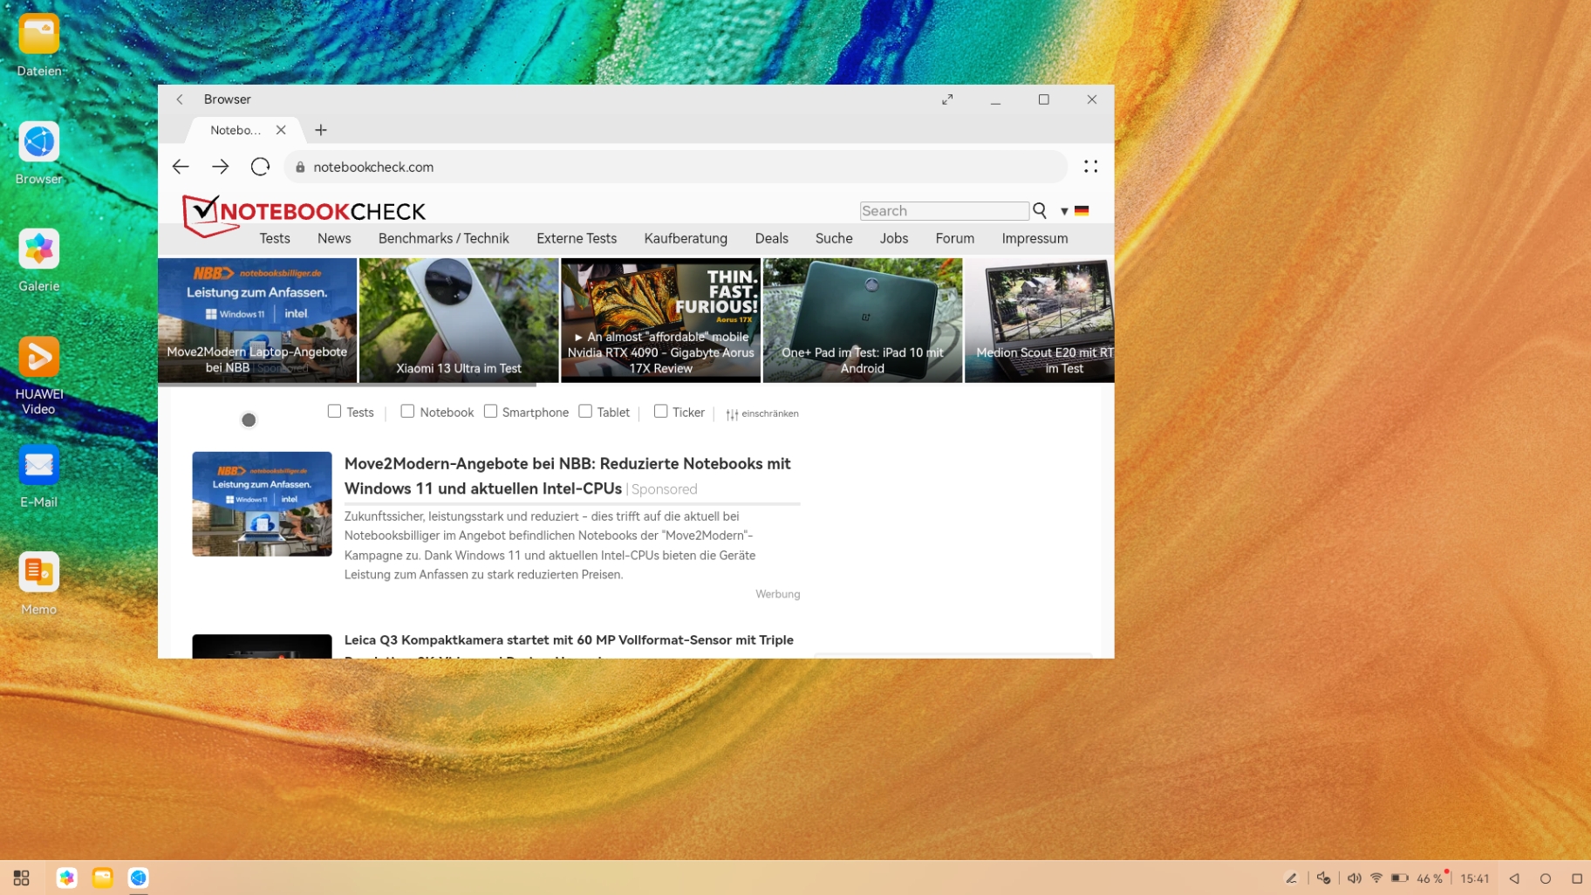
Task: Click the 15:41 clock in the taskbar
Action: point(1475,878)
